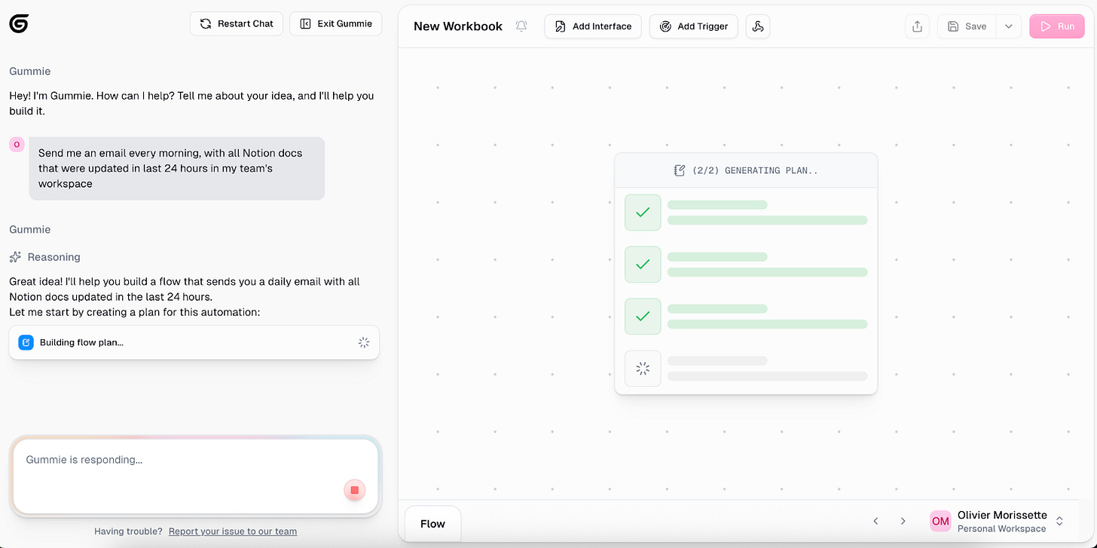Go to previous page with left chevron
This screenshot has height=548, width=1097.
pos(875,521)
